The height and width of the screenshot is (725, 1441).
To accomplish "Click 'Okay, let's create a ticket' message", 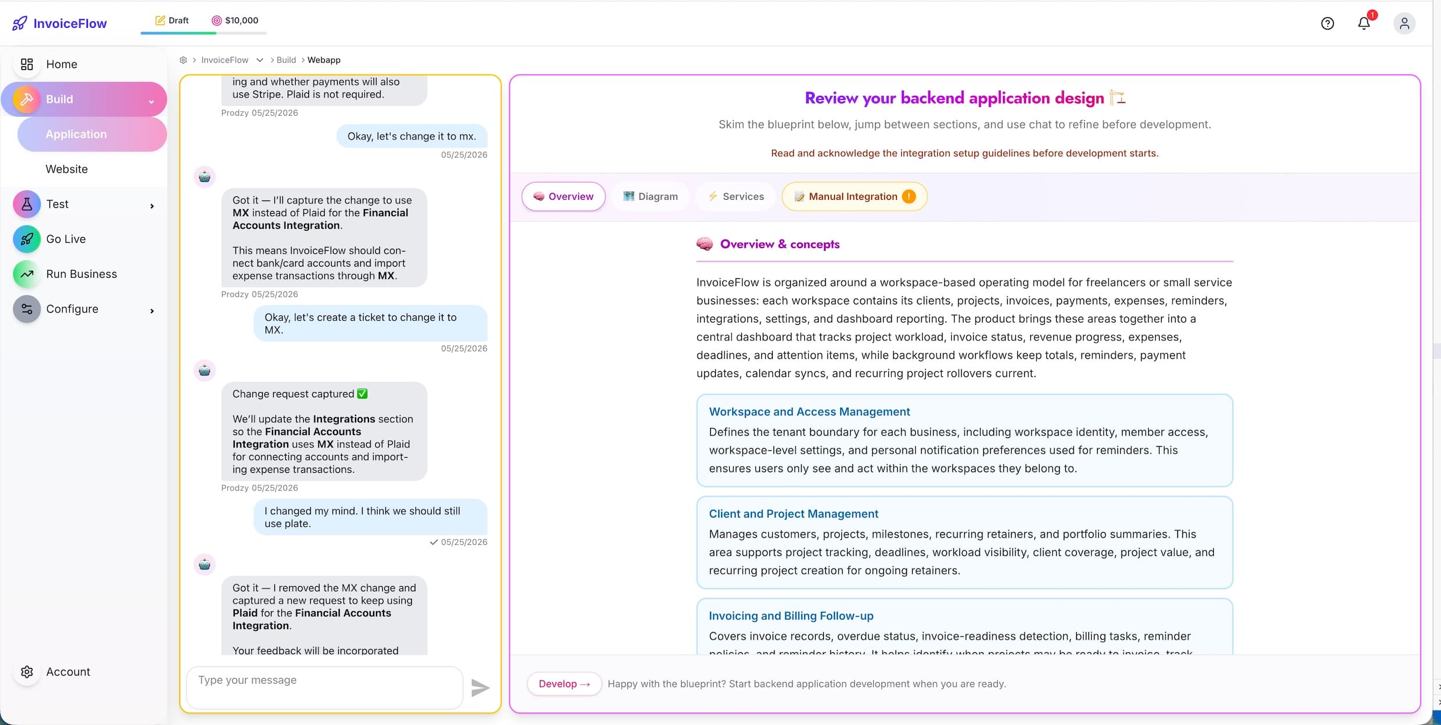I will (x=370, y=324).
